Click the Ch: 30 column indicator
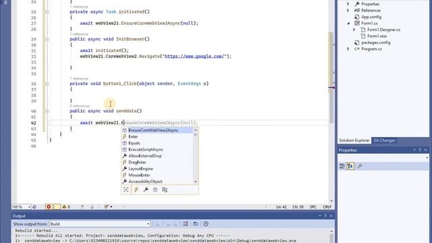This screenshot has height=243, width=432. click(298, 207)
